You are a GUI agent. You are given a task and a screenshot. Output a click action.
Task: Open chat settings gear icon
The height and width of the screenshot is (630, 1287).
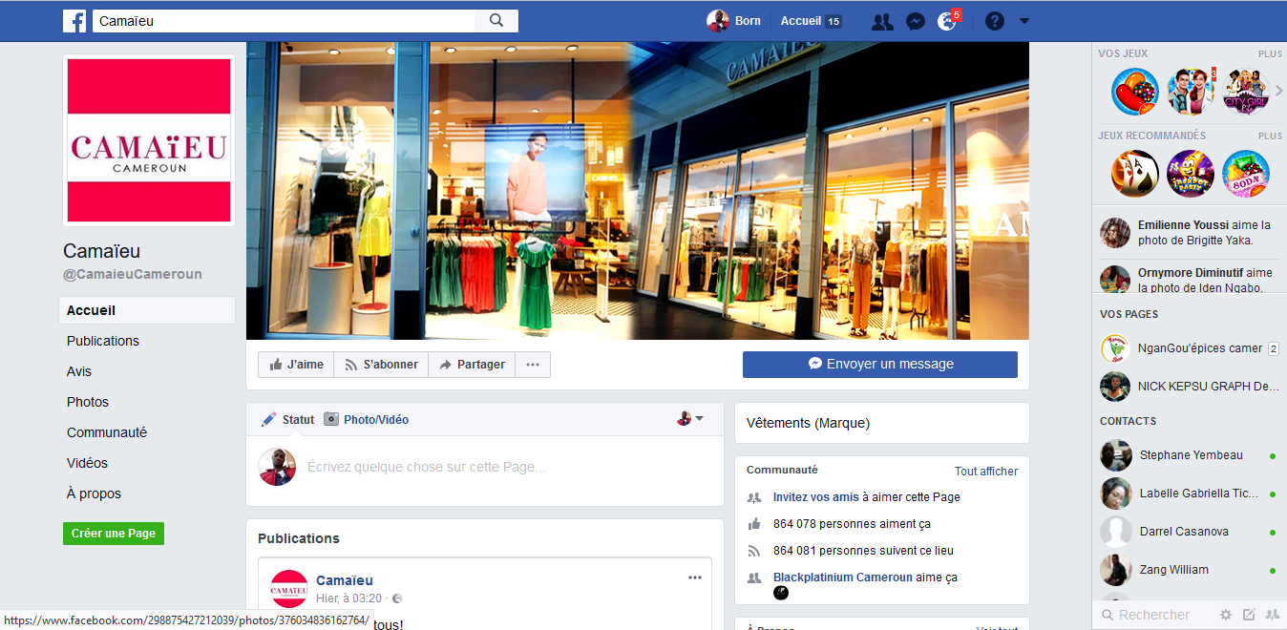pyautogui.click(x=1226, y=615)
